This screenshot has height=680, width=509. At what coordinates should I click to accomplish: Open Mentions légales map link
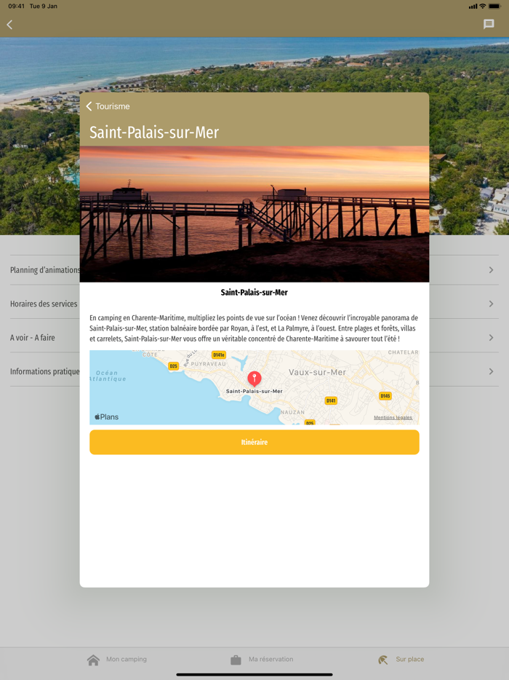coord(393,418)
